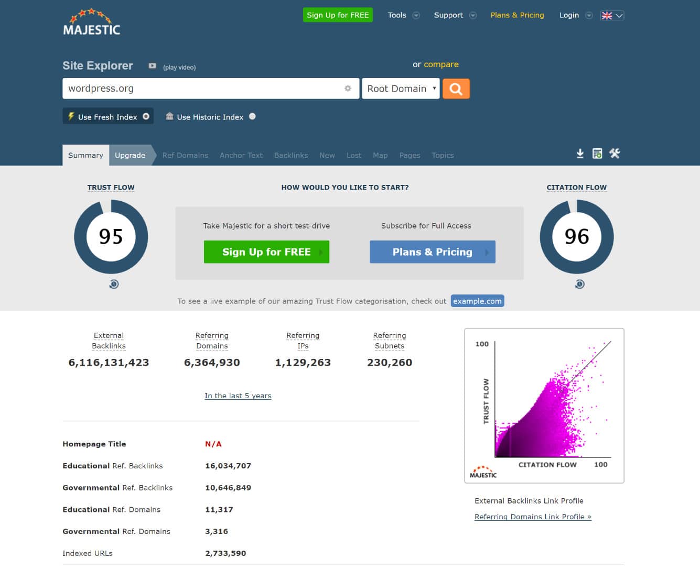700x580 pixels.
Task: Open the In the last 5 years link
Action: [x=238, y=396]
